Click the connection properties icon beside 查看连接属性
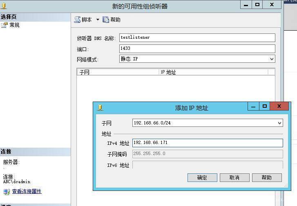Viewport: 297px width, 206px height. [6, 192]
